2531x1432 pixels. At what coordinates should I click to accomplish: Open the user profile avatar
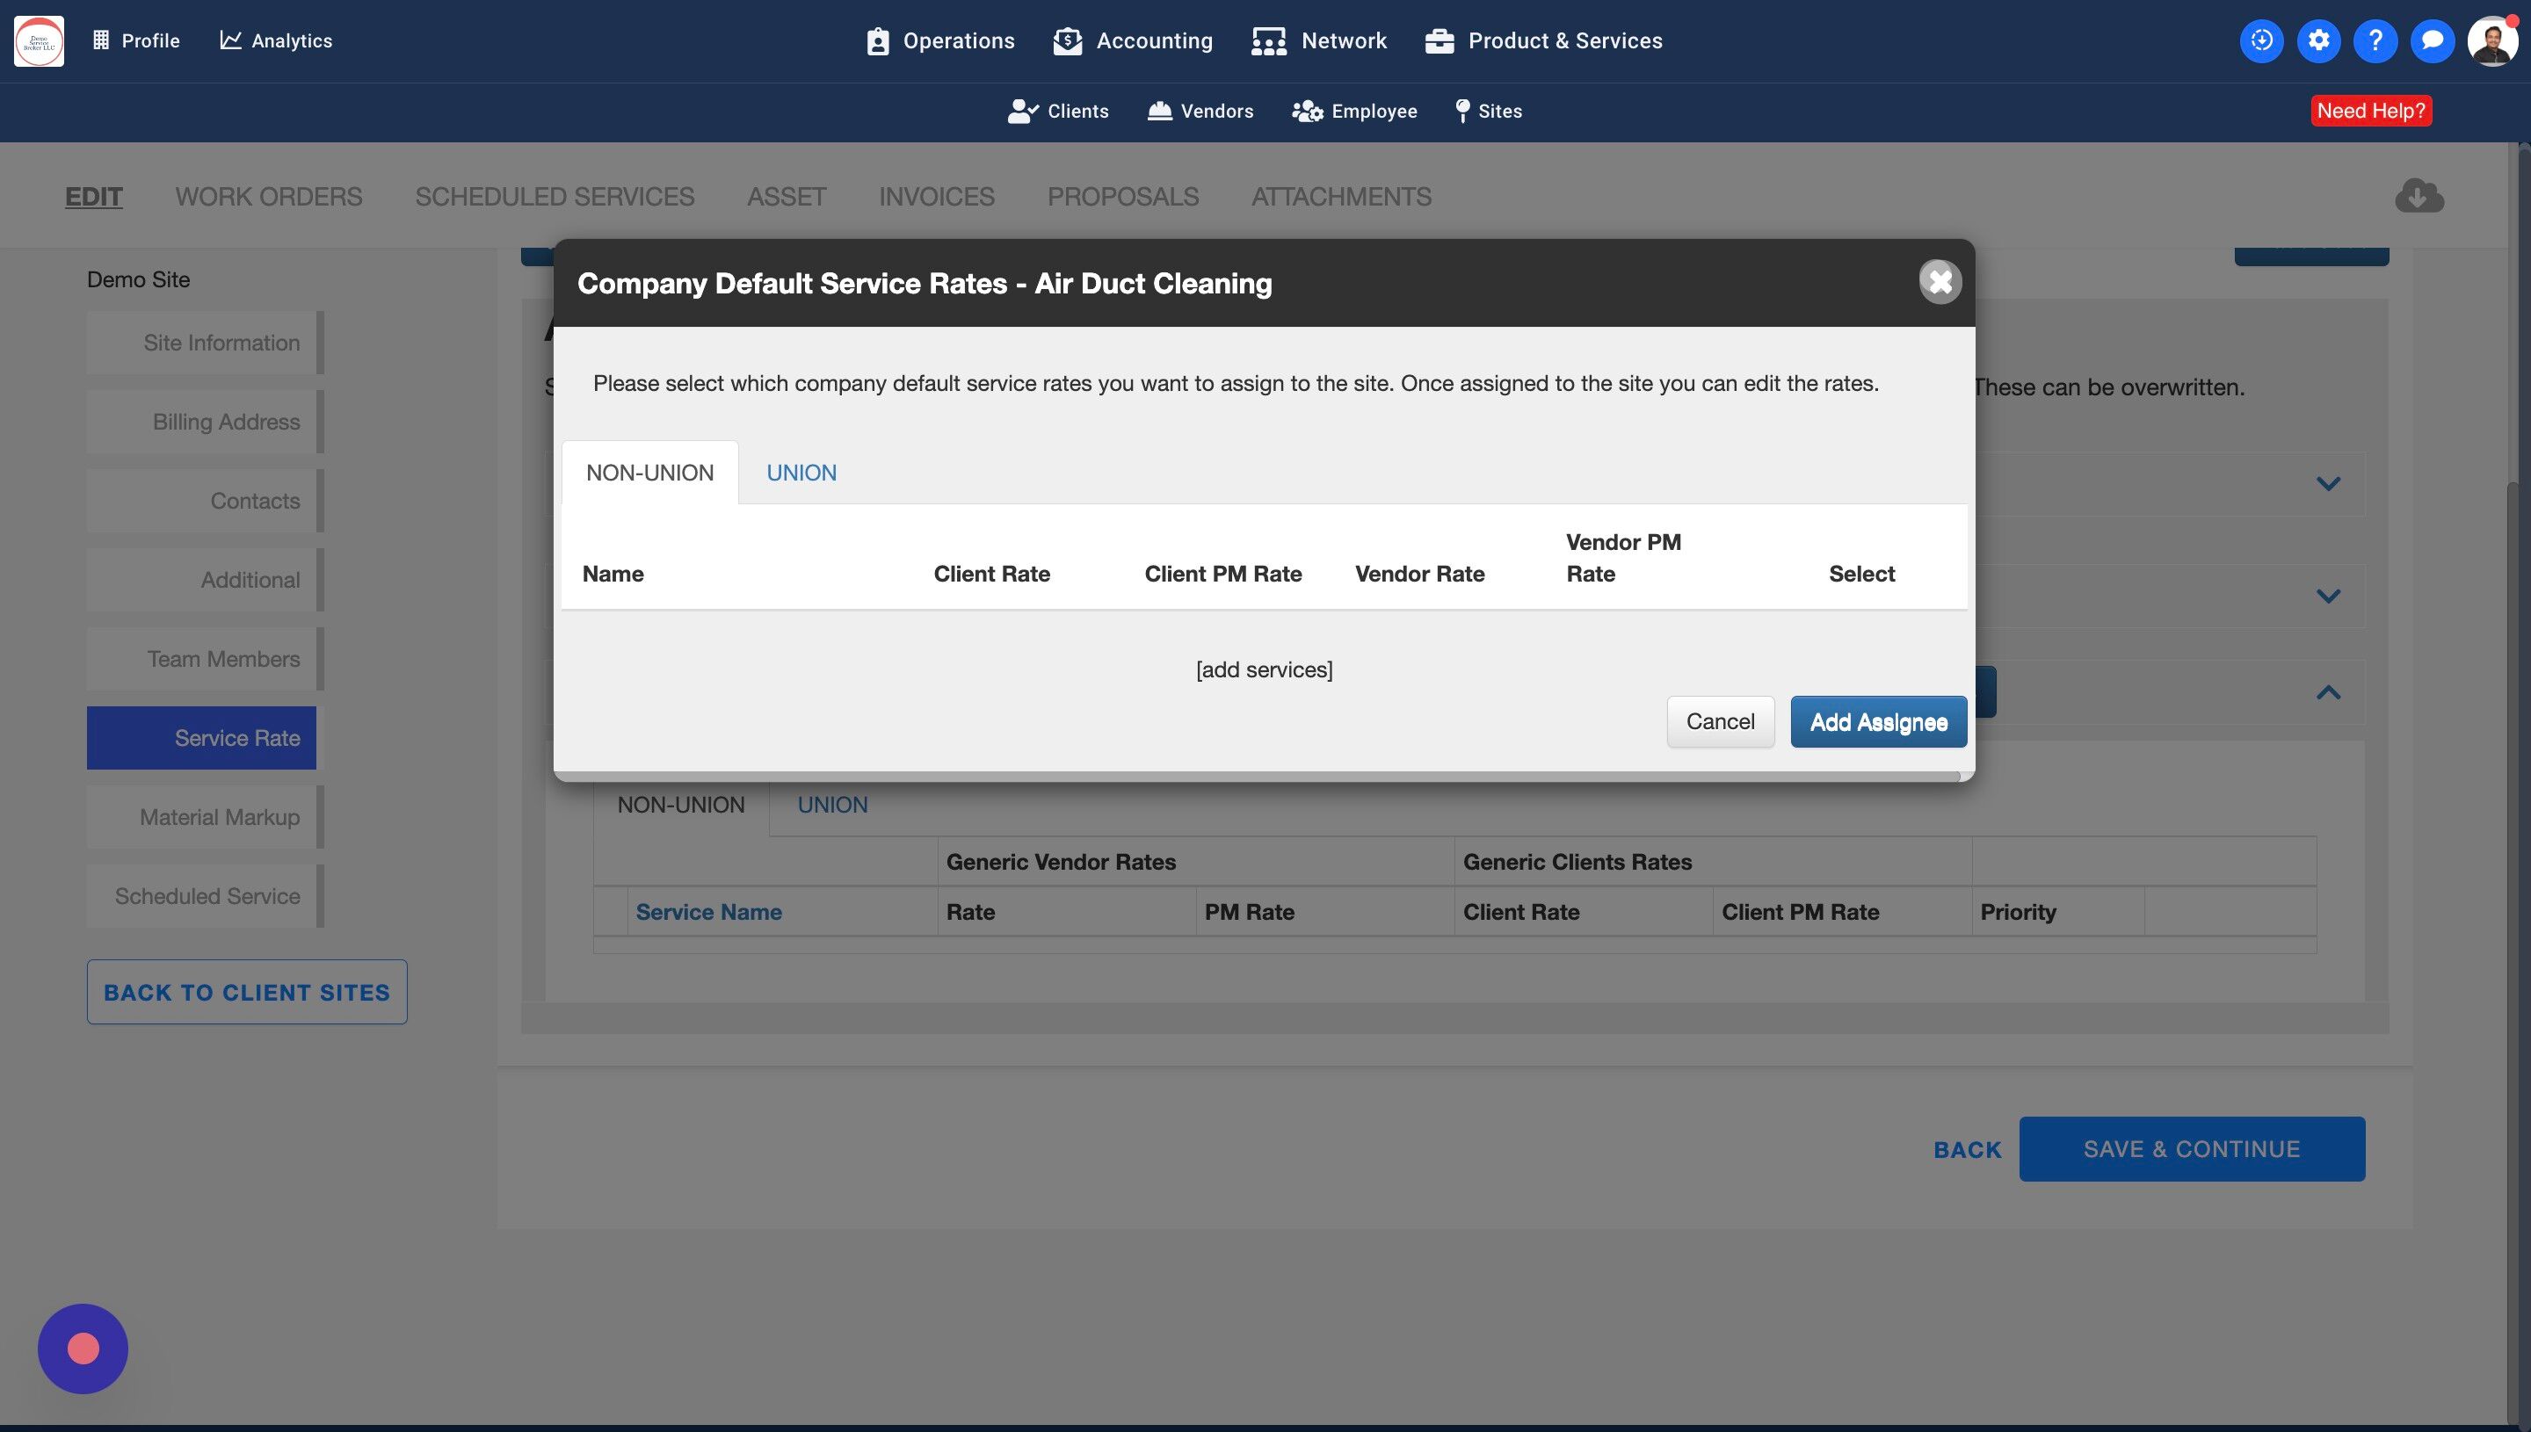[x=2491, y=40]
